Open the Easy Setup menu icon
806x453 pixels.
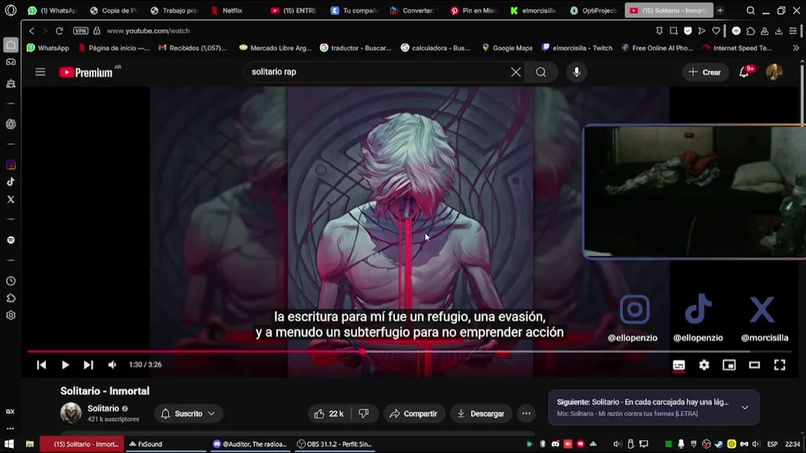[793, 31]
